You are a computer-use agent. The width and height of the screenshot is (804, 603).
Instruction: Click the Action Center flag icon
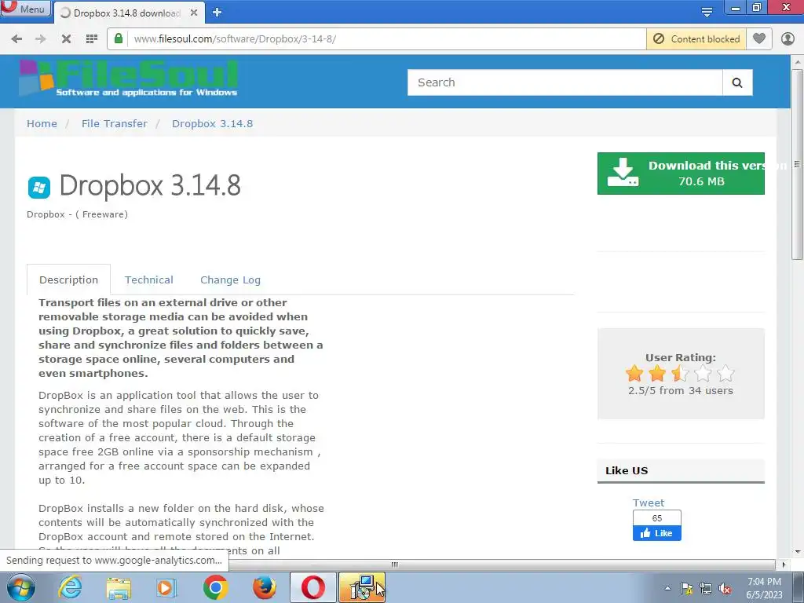[x=686, y=588]
